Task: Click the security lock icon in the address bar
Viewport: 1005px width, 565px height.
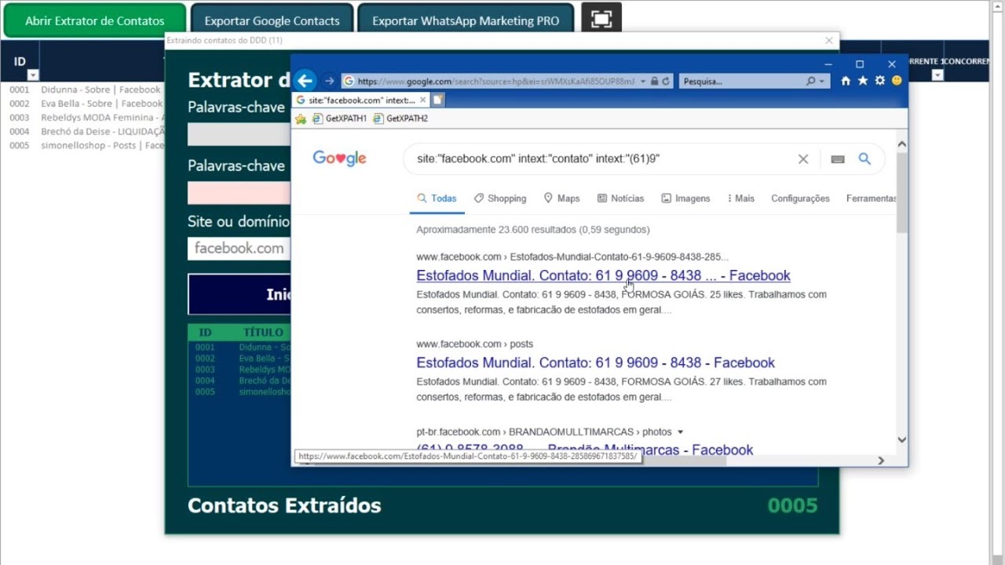Action: [x=655, y=81]
